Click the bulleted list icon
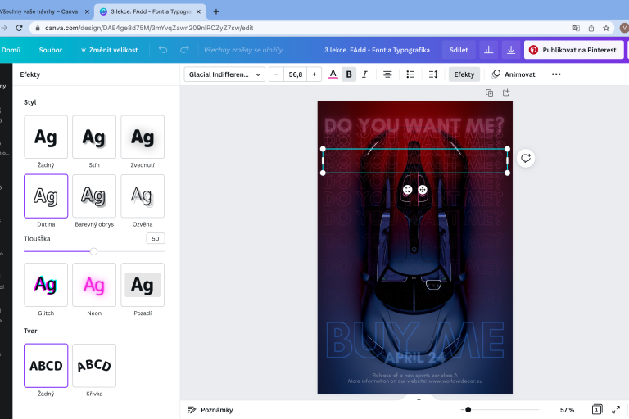629x419 pixels. pos(410,74)
